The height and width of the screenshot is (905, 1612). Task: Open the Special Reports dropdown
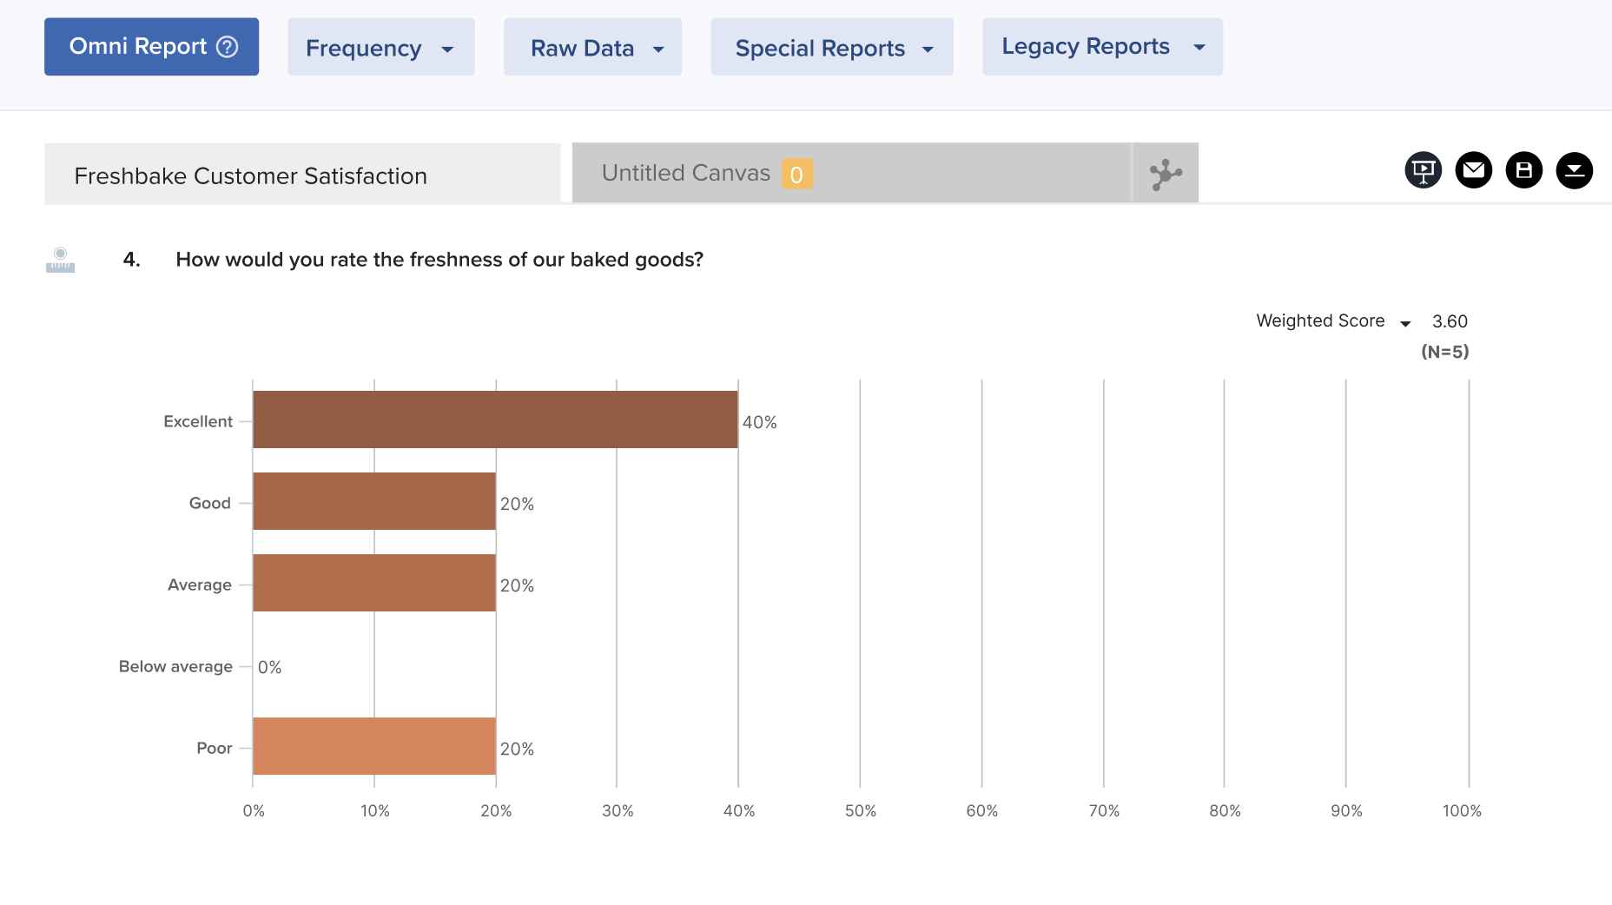pos(831,48)
